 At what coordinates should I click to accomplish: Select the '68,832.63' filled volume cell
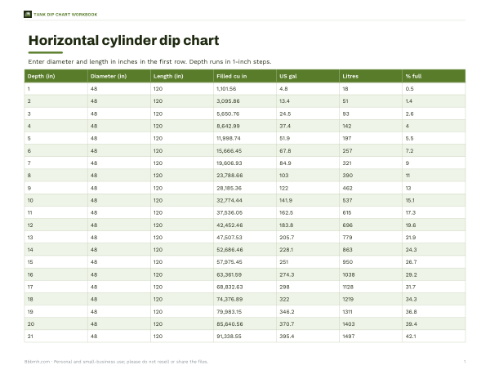pos(245,287)
